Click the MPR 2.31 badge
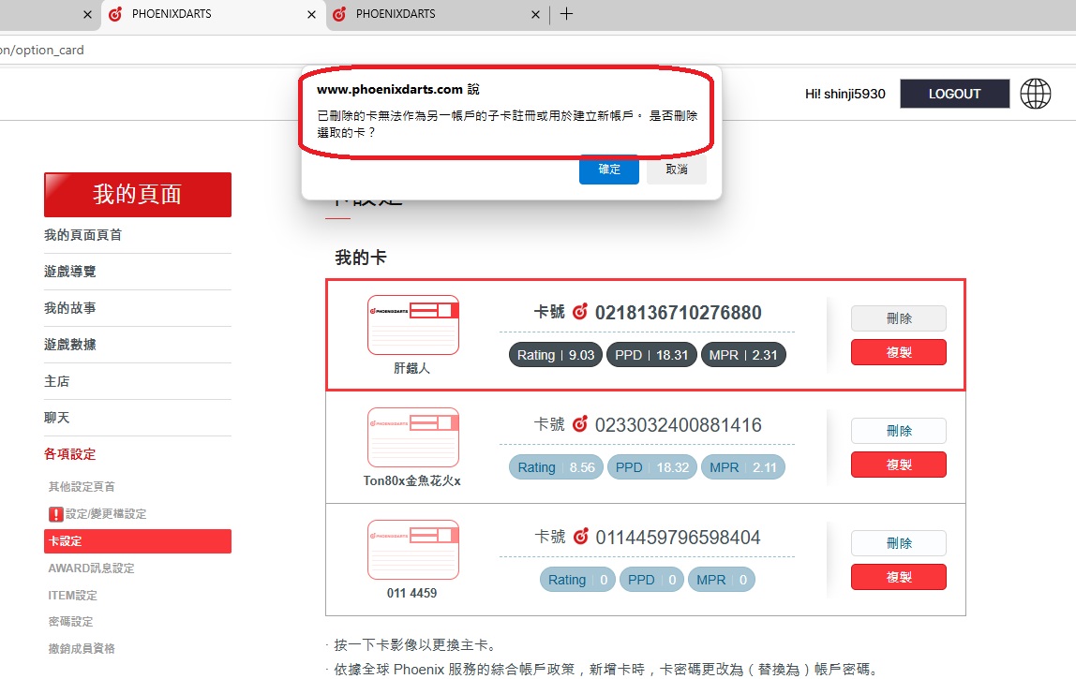Viewport: 1076px width, 679px height. pyautogui.click(x=743, y=355)
